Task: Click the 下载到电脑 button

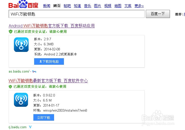Action: click(49, 61)
